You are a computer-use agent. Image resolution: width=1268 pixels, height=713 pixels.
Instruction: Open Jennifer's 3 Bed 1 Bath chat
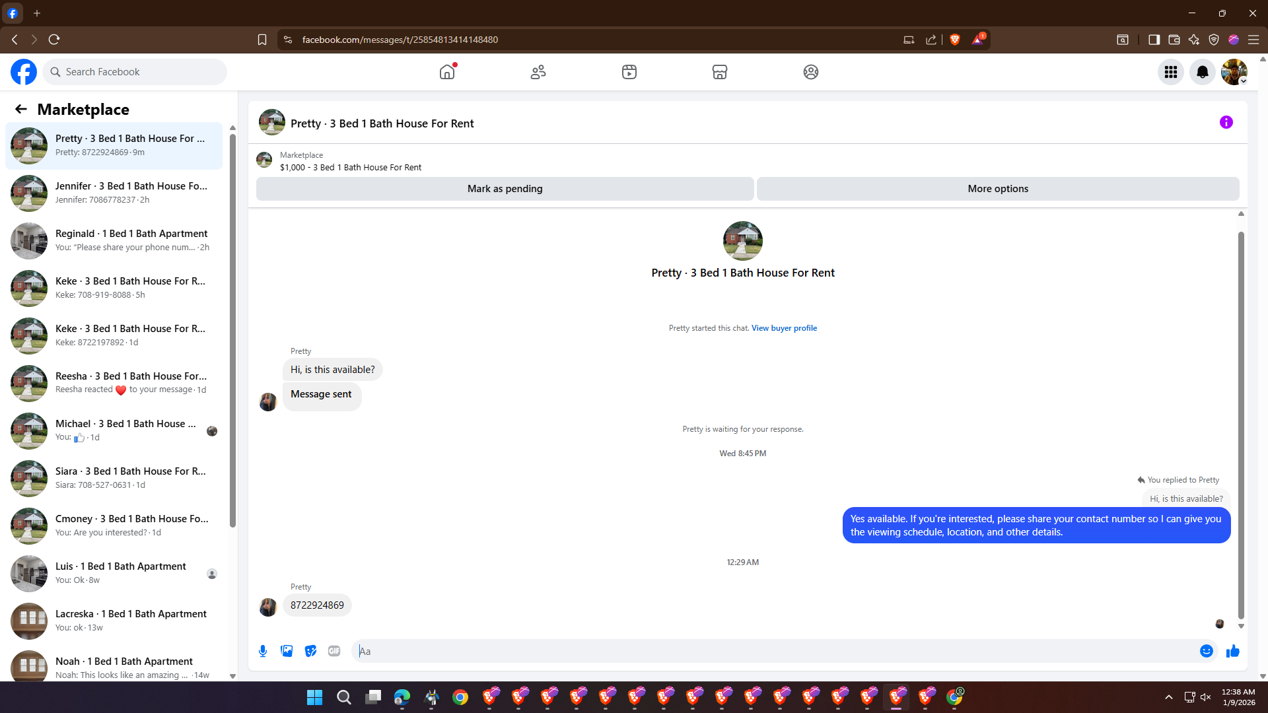click(114, 193)
